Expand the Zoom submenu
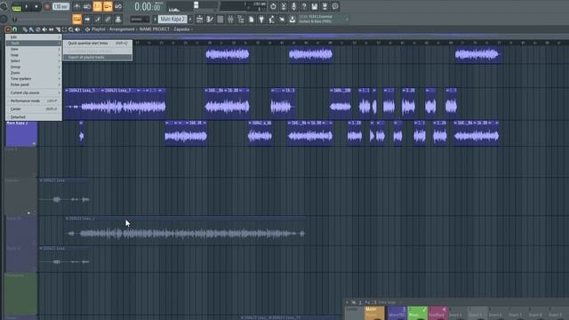The image size is (569, 320). 34,73
